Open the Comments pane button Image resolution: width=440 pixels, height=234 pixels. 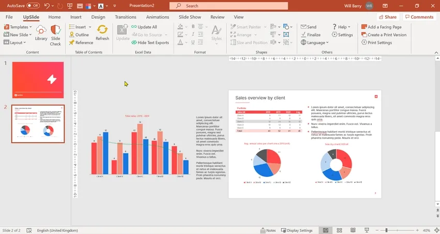(419, 17)
